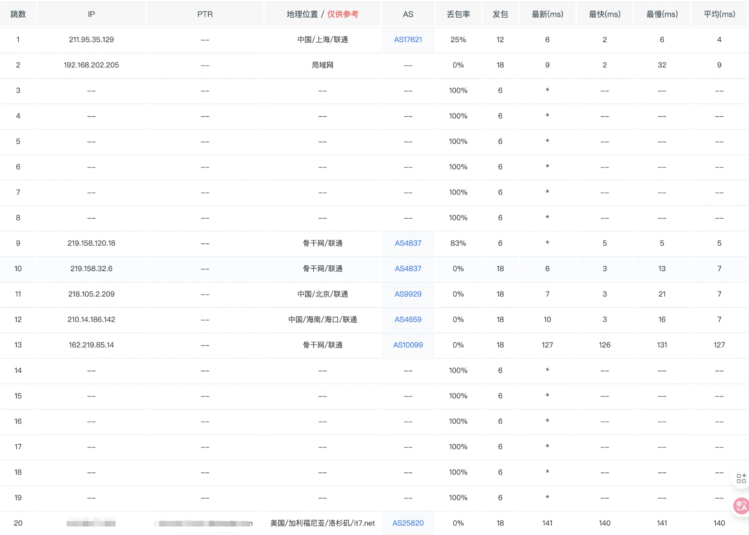Click the floating translate icon
The width and height of the screenshot is (749, 535).
click(741, 506)
